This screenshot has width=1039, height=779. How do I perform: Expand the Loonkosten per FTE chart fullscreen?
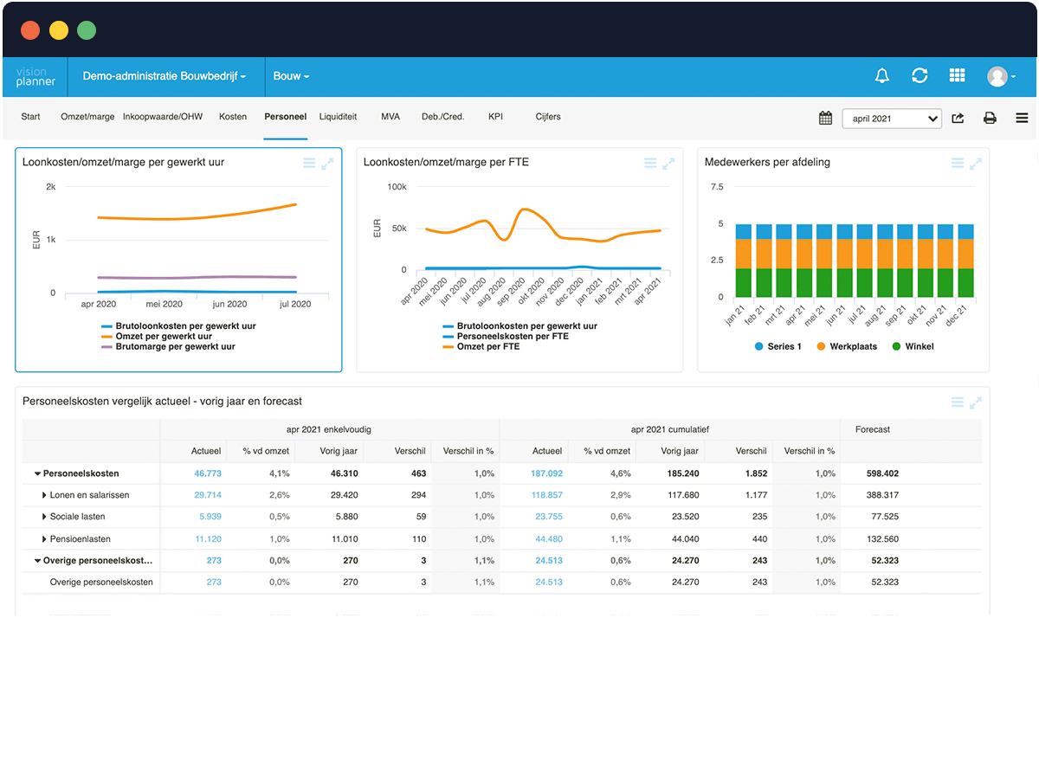[x=668, y=163]
